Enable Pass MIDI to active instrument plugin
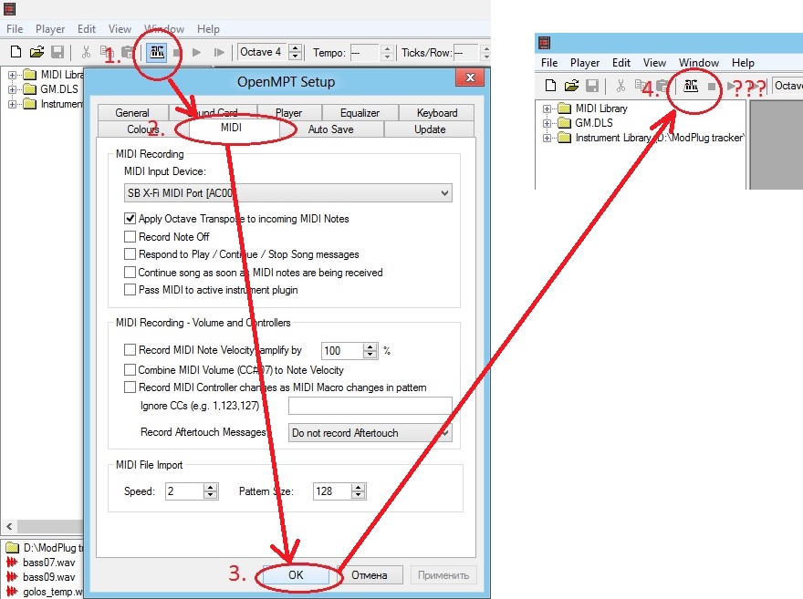Screen dimensions: 803x599 [130, 290]
